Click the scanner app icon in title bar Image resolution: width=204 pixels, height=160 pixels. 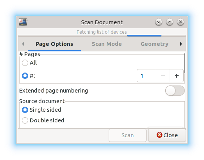[x=23, y=22]
